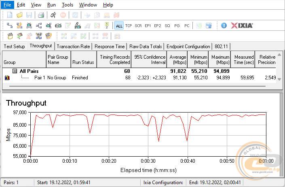The height and width of the screenshot is (187, 285).
Task: Click the Maximum (Mbps) column header
Action: point(220,59)
